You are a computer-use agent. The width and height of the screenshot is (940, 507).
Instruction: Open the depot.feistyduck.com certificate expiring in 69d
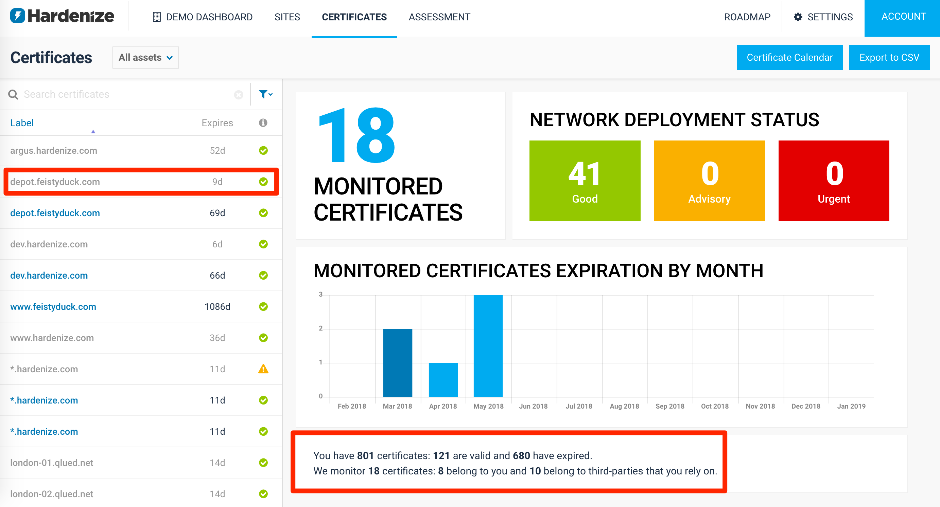[x=141, y=213]
